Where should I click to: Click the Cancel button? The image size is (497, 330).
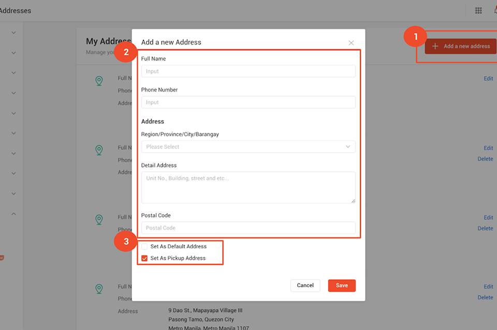click(x=305, y=285)
